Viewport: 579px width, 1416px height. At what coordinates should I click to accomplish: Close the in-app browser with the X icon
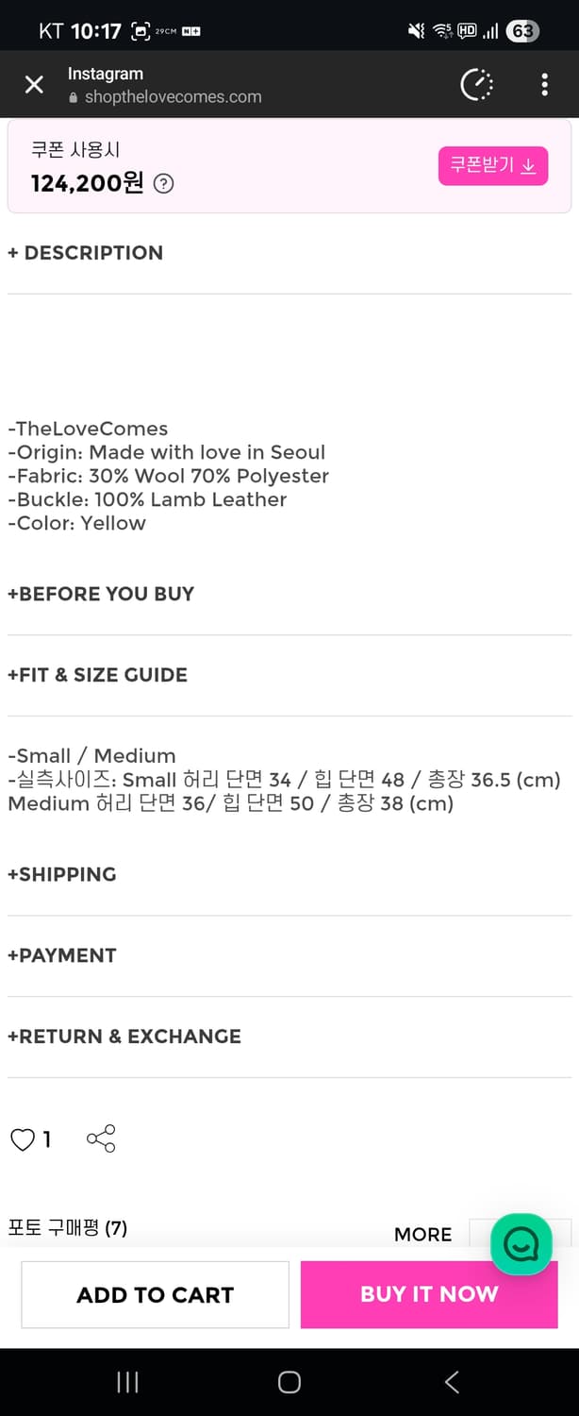coord(34,84)
